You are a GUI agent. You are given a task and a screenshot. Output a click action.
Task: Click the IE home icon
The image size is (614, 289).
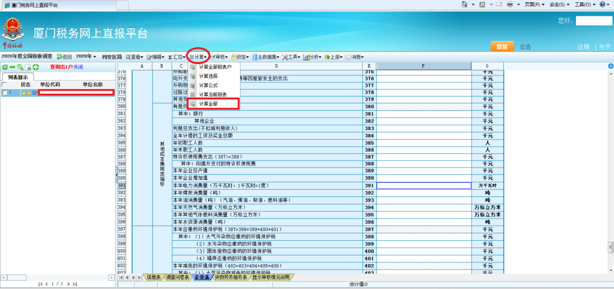tap(465, 5)
